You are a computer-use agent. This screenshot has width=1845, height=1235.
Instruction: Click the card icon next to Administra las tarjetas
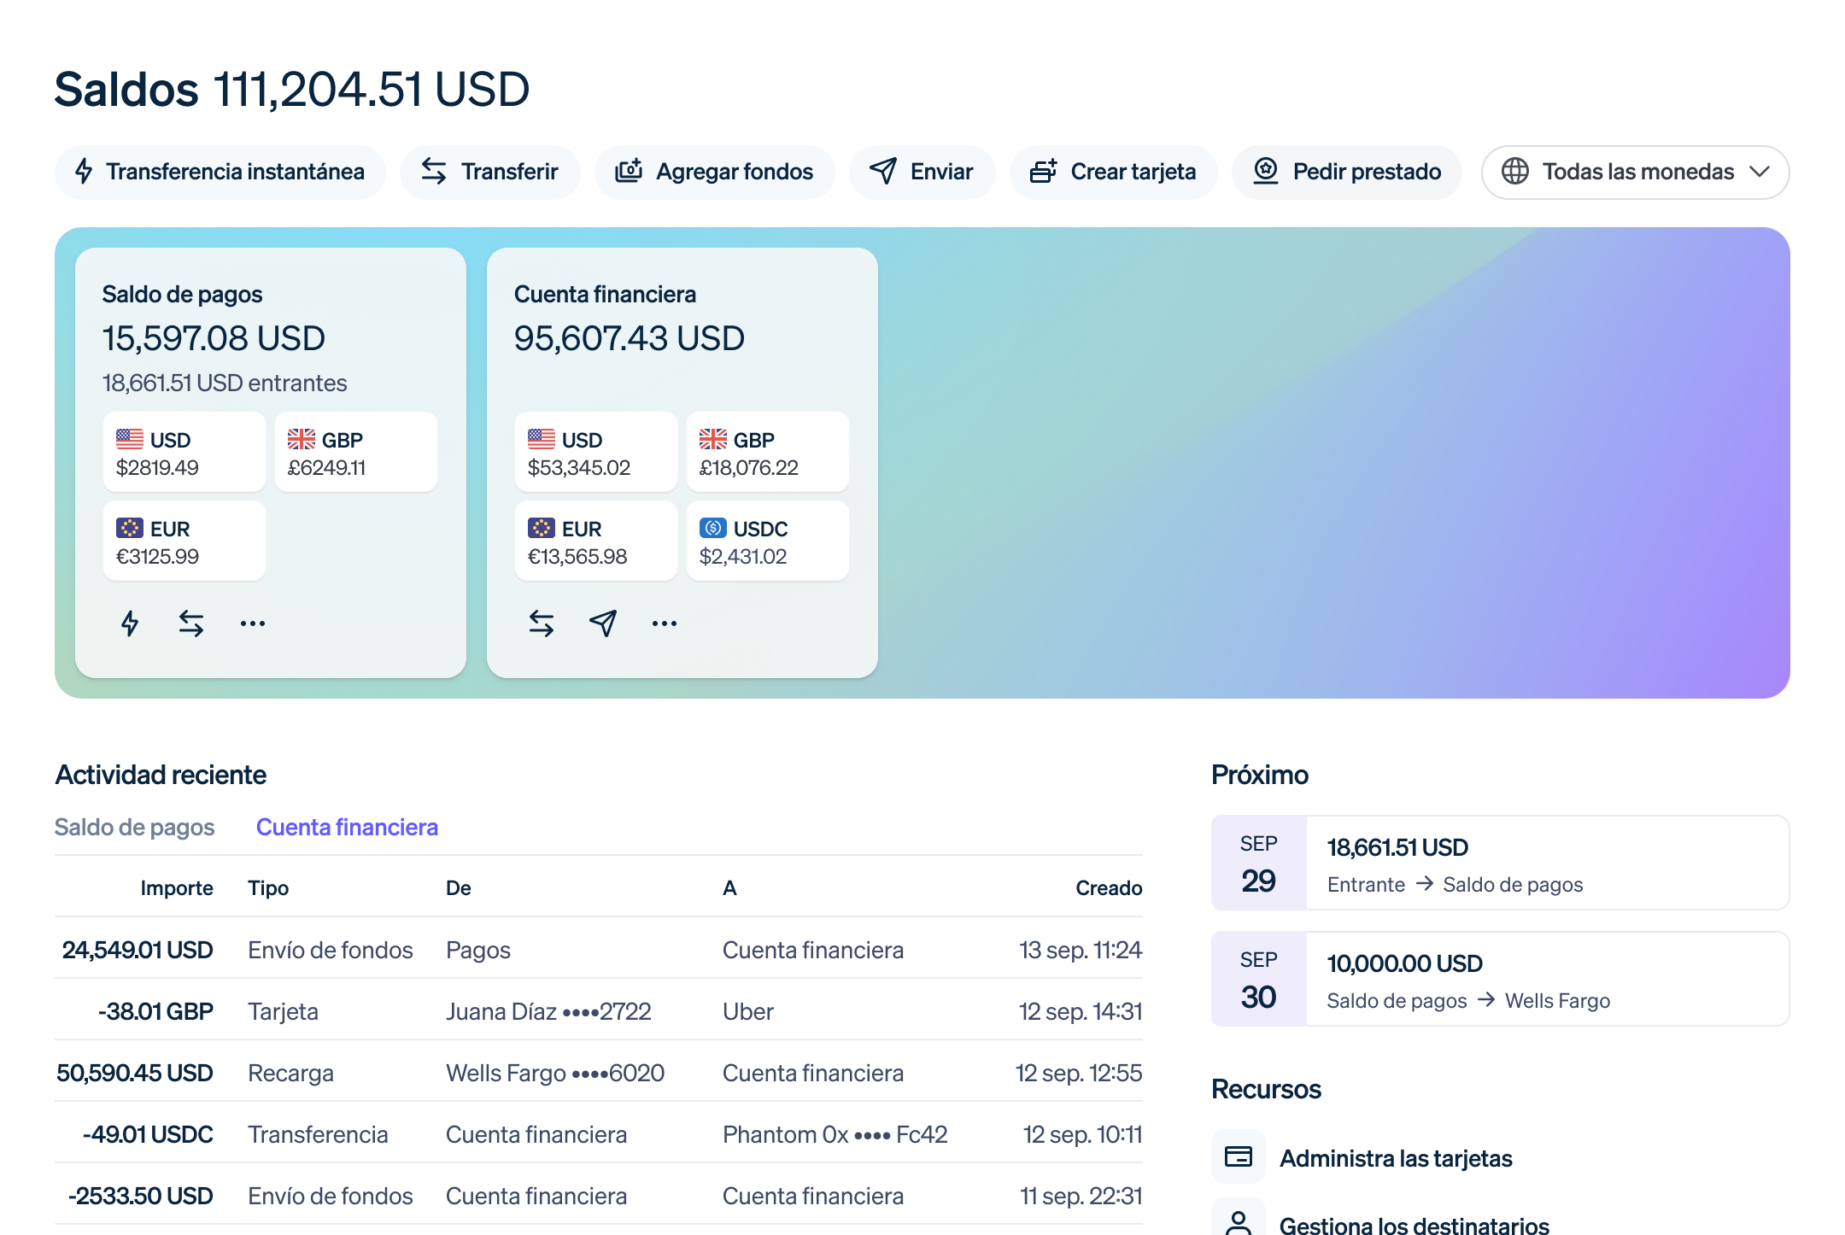point(1238,1156)
